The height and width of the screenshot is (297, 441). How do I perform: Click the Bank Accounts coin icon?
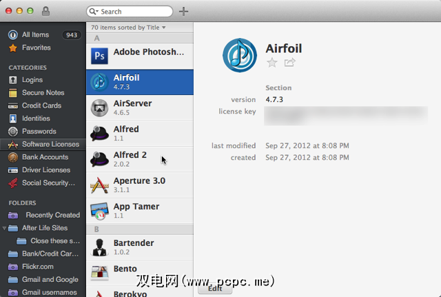pos(12,157)
